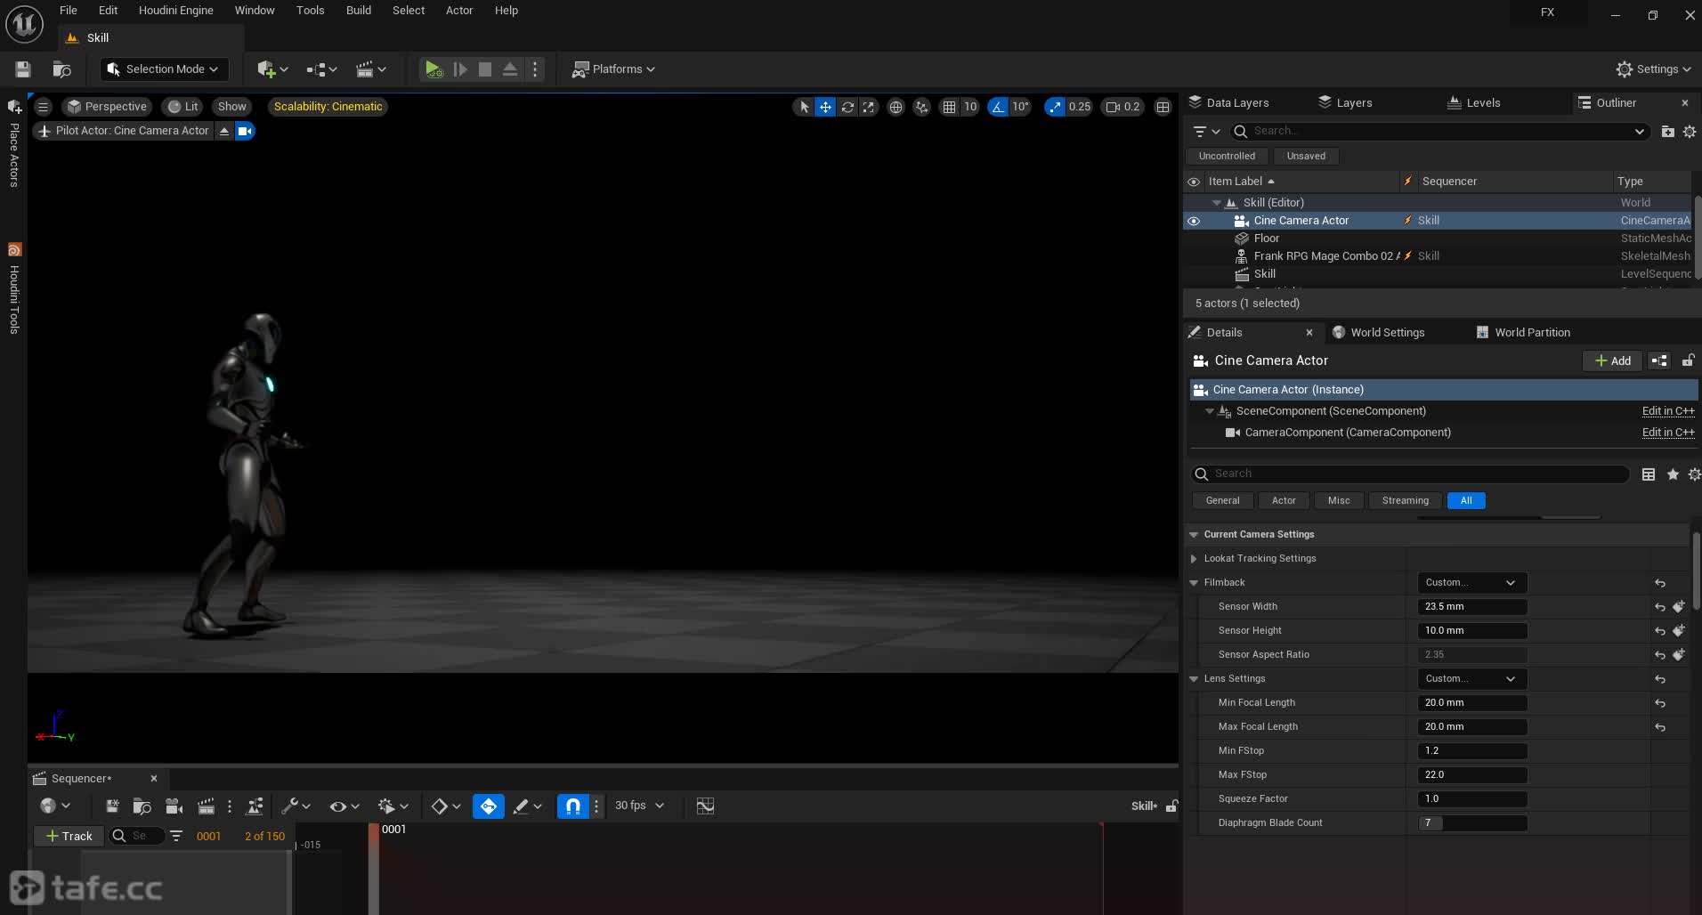This screenshot has width=1702, height=915.
Task: Toggle rotation snapping angle icon
Action: click(998, 107)
